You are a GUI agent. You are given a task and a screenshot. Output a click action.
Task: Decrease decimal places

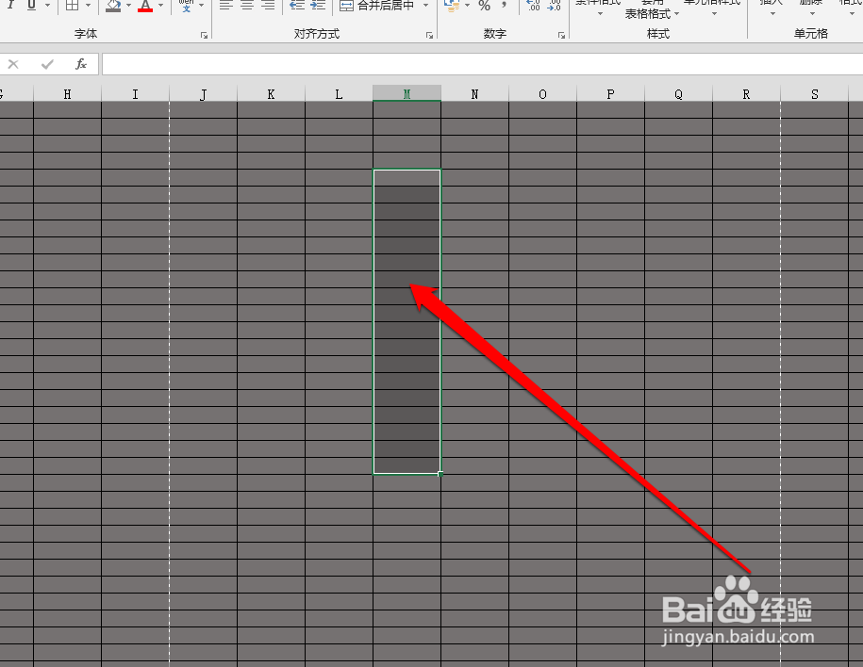(555, 5)
